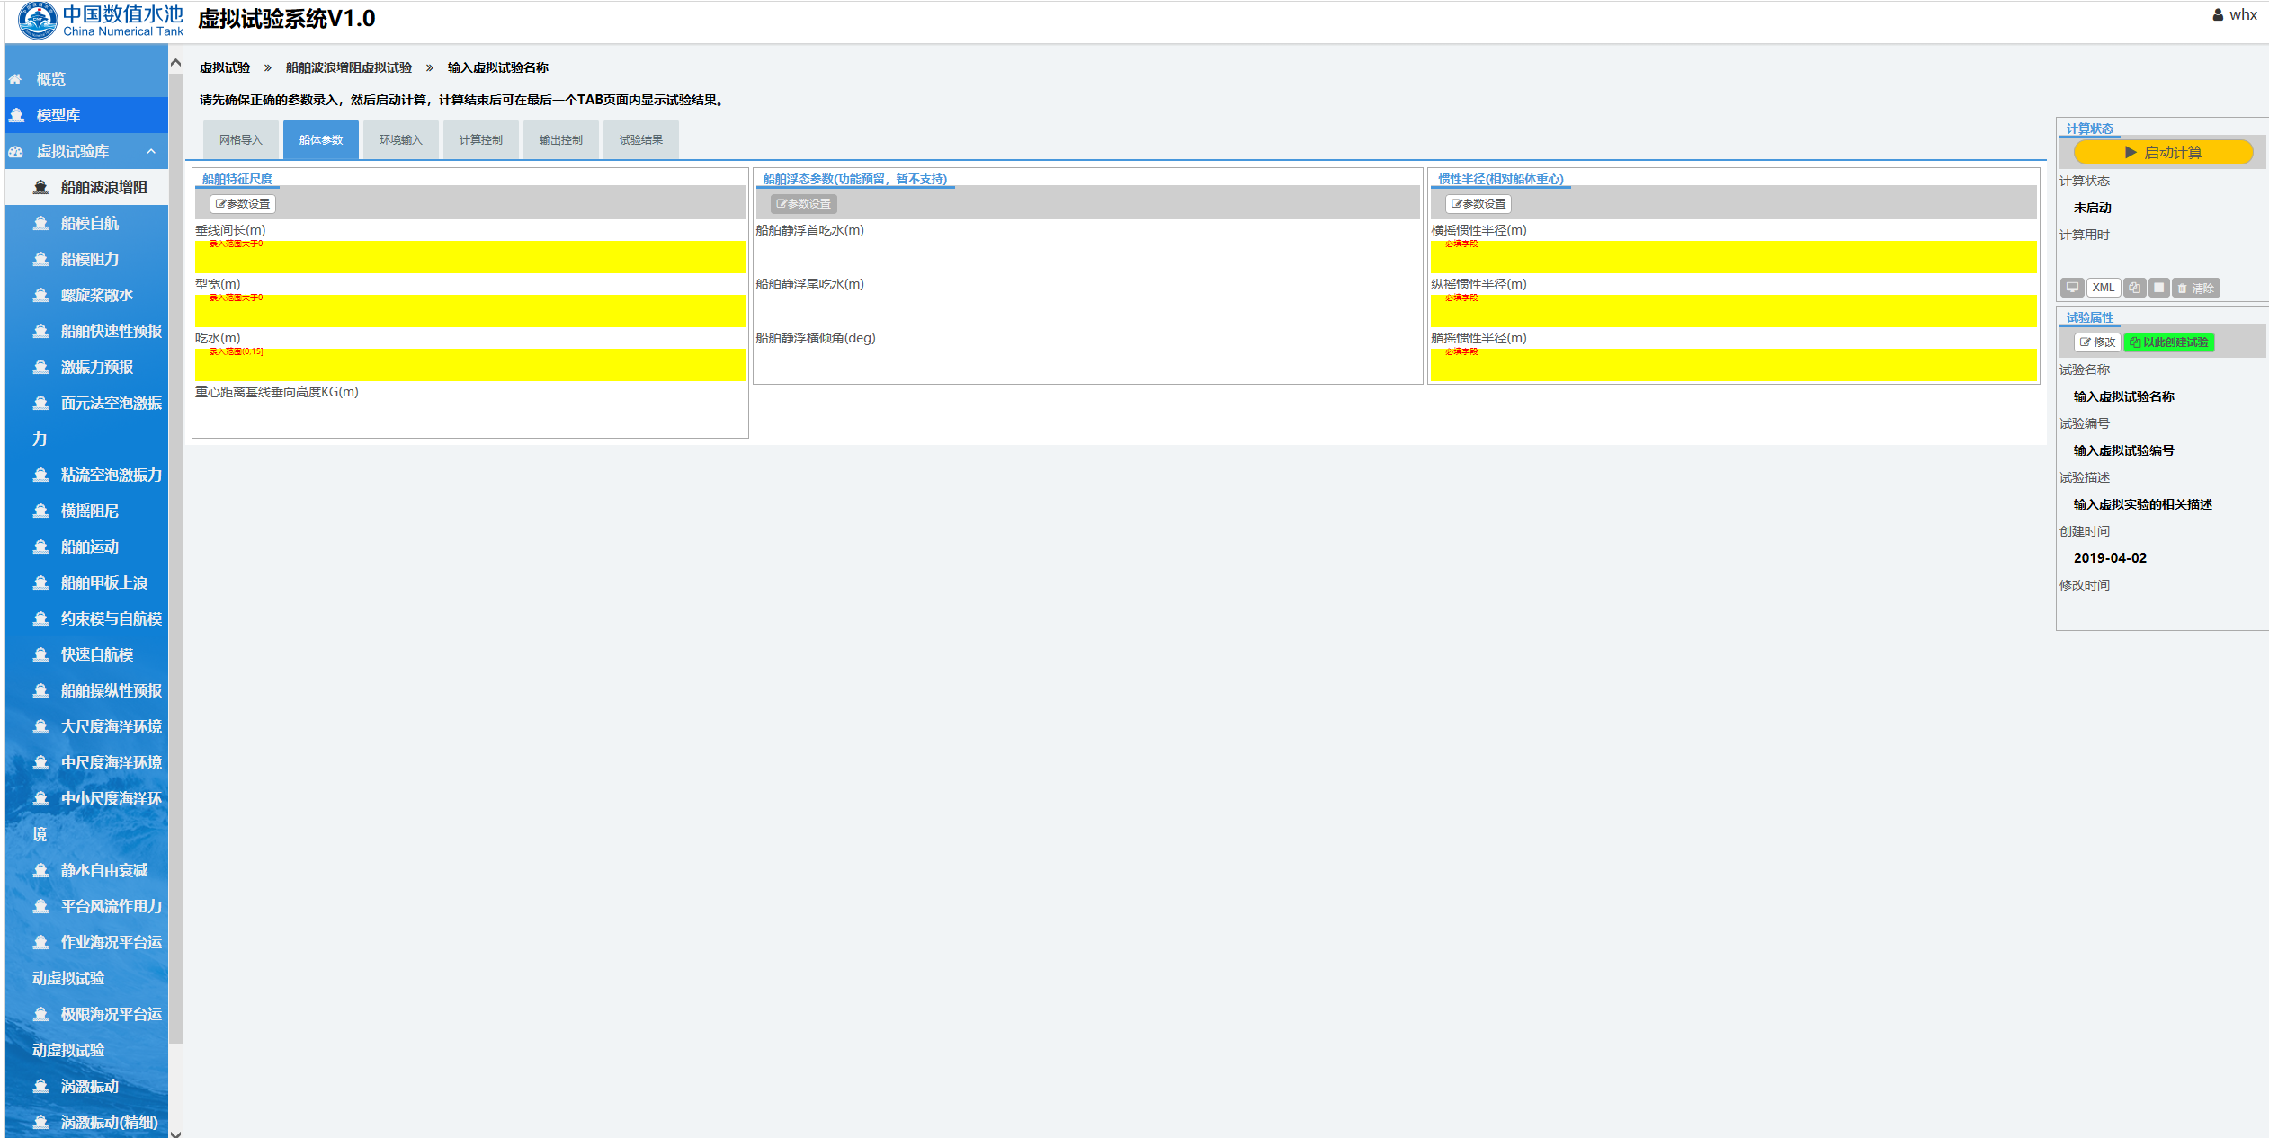Click the copy icon next to XML
Screen dimensions: 2269x1138
[x=2134, y=288]
